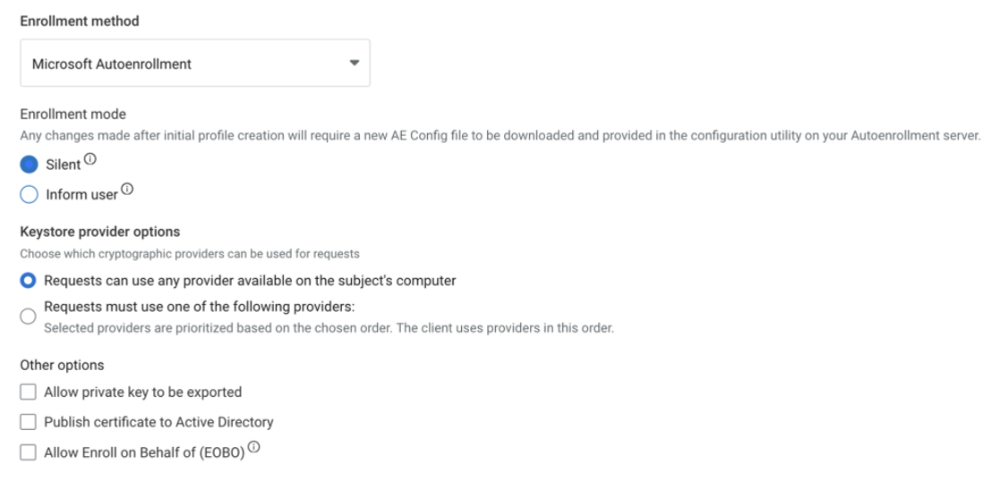Open the EOBO information icon
Screen dimensions: 1008x489
pos(253,448)
